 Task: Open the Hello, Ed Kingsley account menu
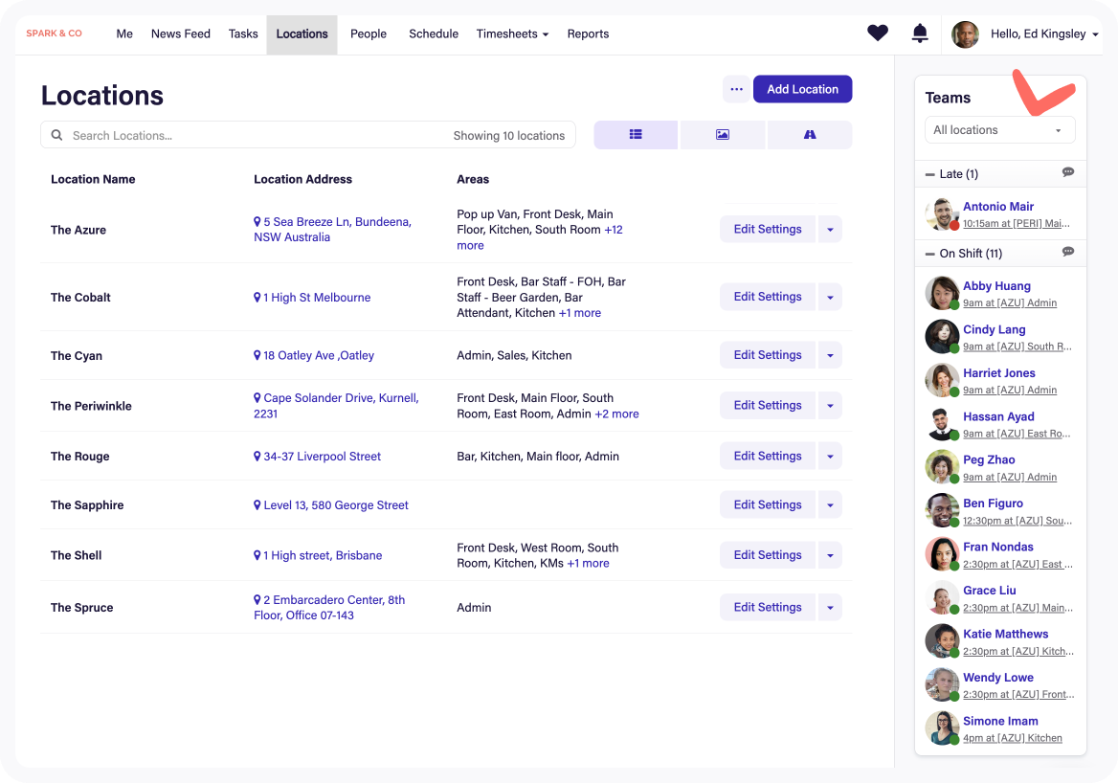(1044, 34)
